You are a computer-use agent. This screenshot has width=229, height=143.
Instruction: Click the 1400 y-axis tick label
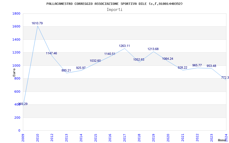[16, 39]
